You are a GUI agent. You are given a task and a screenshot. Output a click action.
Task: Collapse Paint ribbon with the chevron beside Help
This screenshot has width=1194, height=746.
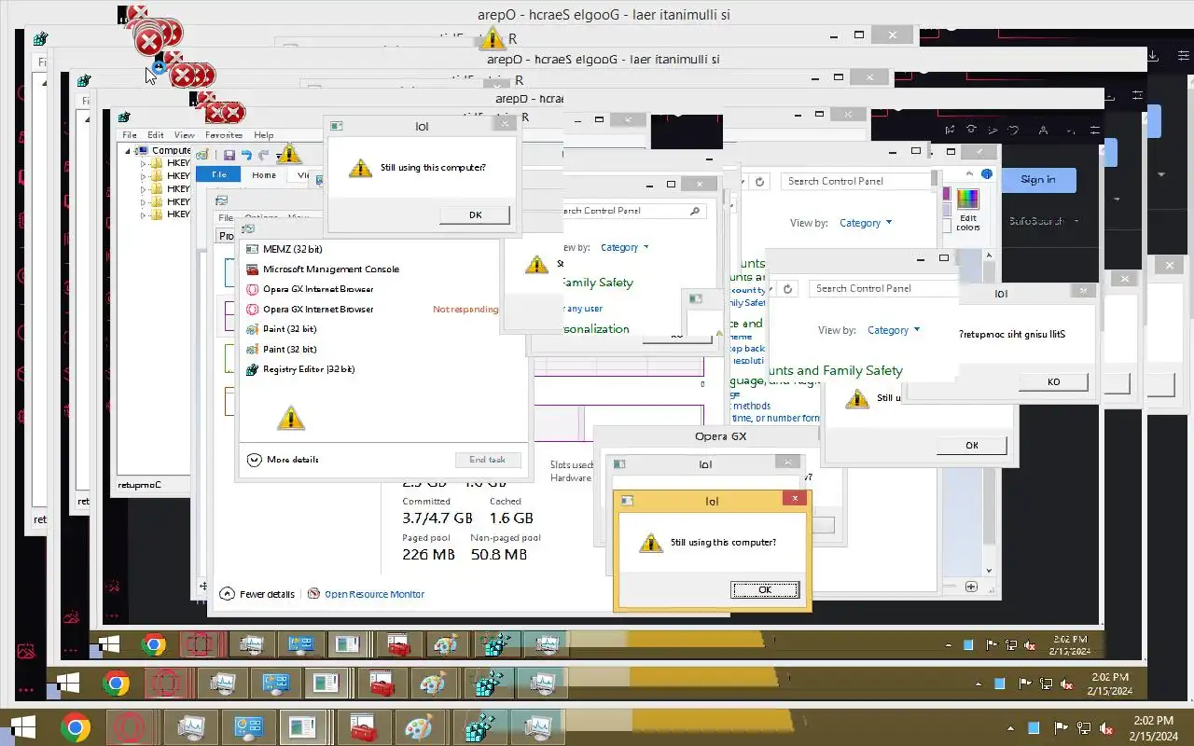coord(971,174)
